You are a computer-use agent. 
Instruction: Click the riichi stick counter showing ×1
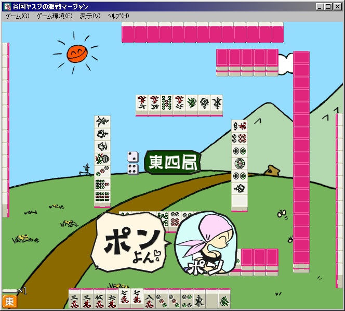14,290
